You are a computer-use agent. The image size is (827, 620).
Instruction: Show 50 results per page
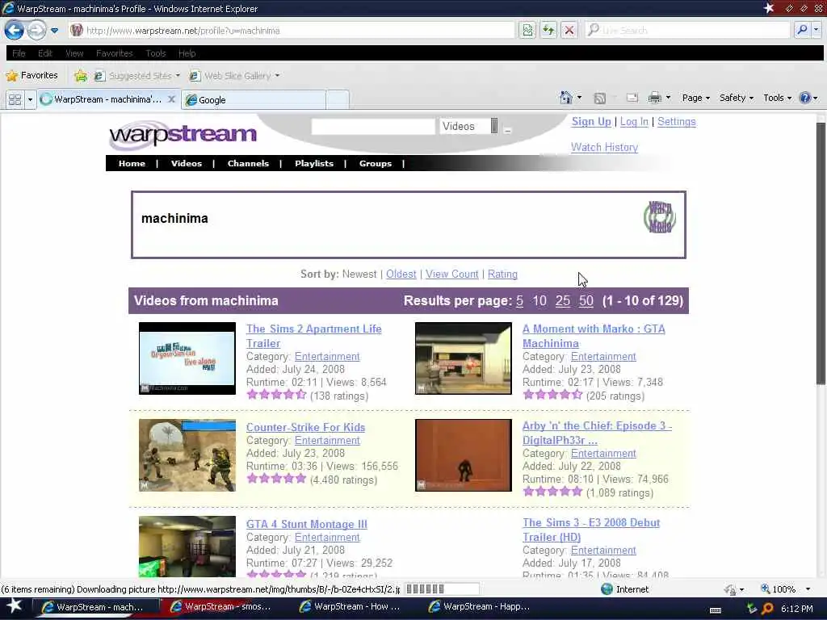point(586,301)
